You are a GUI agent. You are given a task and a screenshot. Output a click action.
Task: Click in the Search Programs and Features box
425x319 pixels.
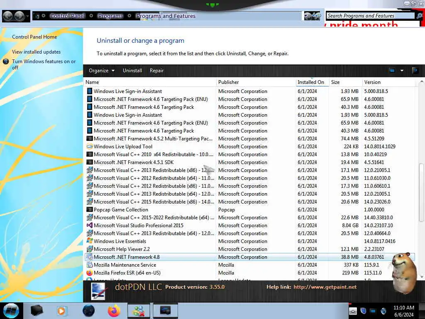[370, 16]
